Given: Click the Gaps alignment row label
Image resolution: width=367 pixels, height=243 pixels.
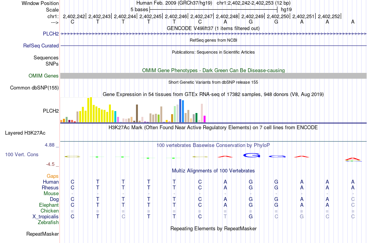Looking at the screenshot, I should pos(53,176).
